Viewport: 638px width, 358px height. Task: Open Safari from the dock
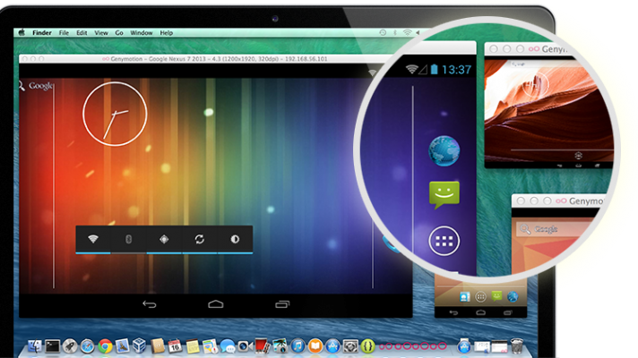[x=87, y=346]
